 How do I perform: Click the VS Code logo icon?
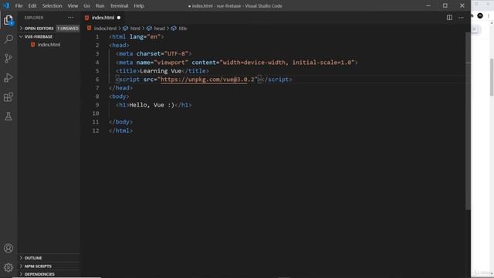(6, 5)
